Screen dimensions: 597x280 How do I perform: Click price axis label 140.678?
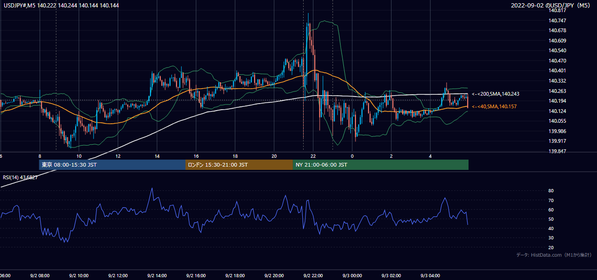click(x=558, y=30)
